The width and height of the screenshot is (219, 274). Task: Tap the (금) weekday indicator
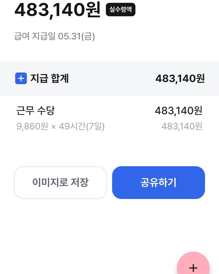point(88,36)
